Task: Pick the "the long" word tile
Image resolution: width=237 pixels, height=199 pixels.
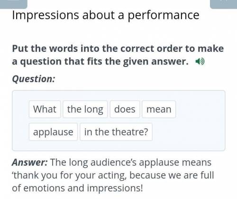Action: coord(85,109)
